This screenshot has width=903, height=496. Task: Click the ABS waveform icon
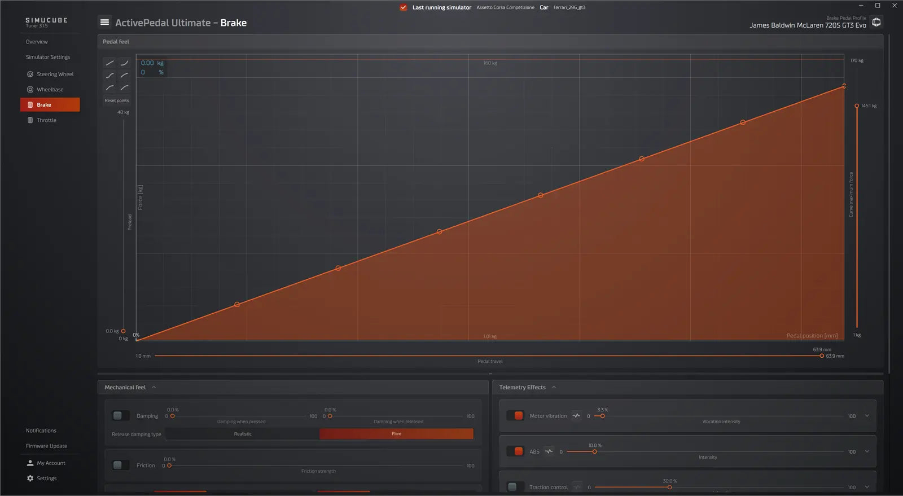[549, 451]
